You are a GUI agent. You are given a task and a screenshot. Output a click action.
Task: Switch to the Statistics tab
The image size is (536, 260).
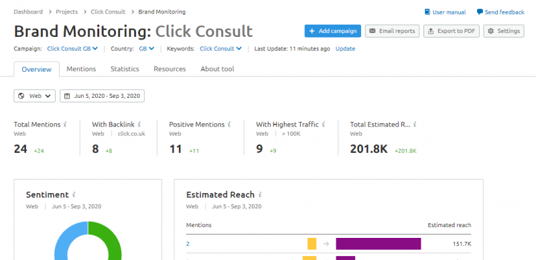[125, 69]
